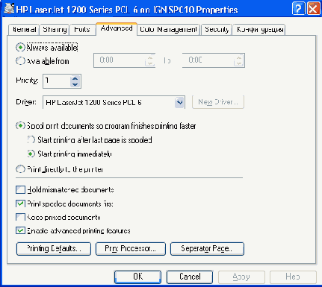The image size is (322, 287).
Task: Switch to the Security tab
Action: point(217,30)
